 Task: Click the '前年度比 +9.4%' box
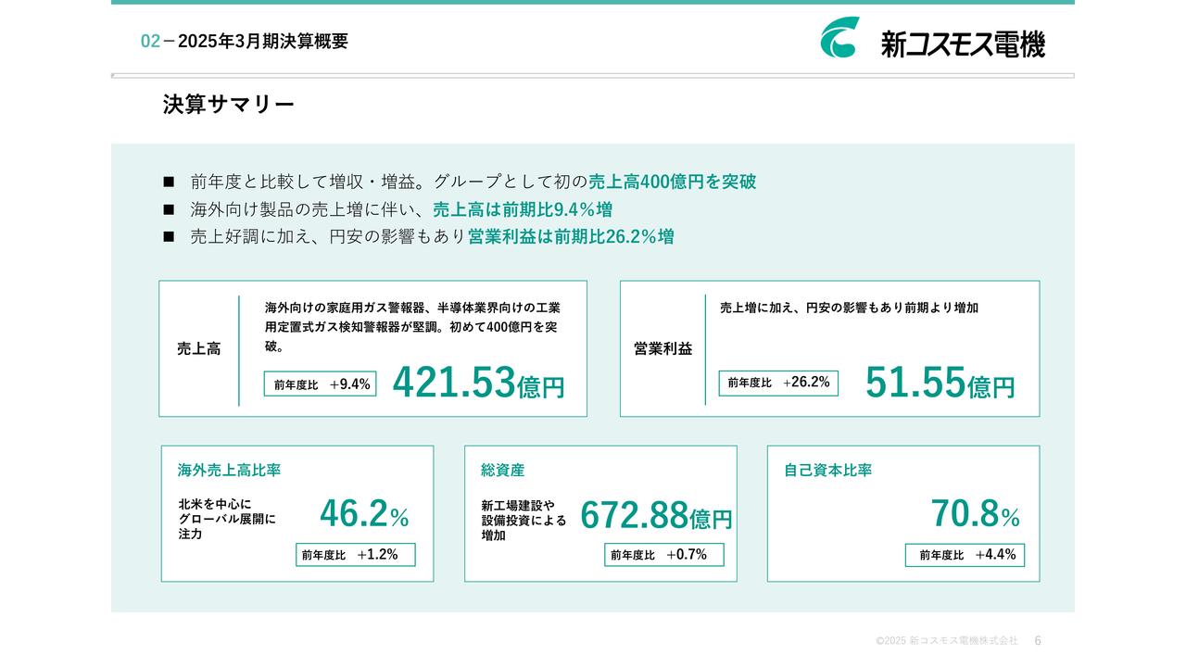(x=321, y=384)
